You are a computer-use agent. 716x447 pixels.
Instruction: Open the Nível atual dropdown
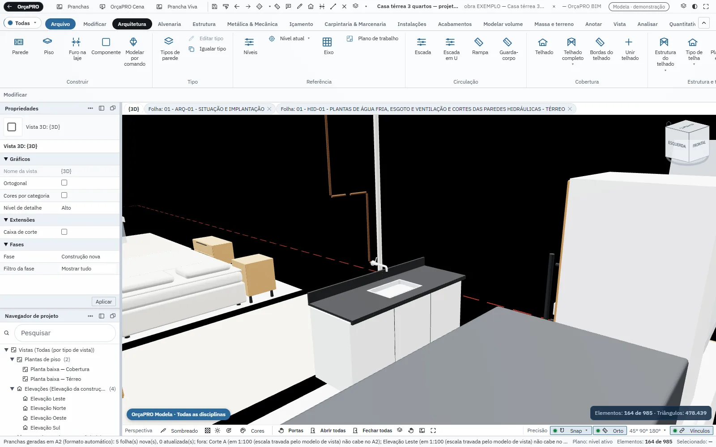[289, 38]
